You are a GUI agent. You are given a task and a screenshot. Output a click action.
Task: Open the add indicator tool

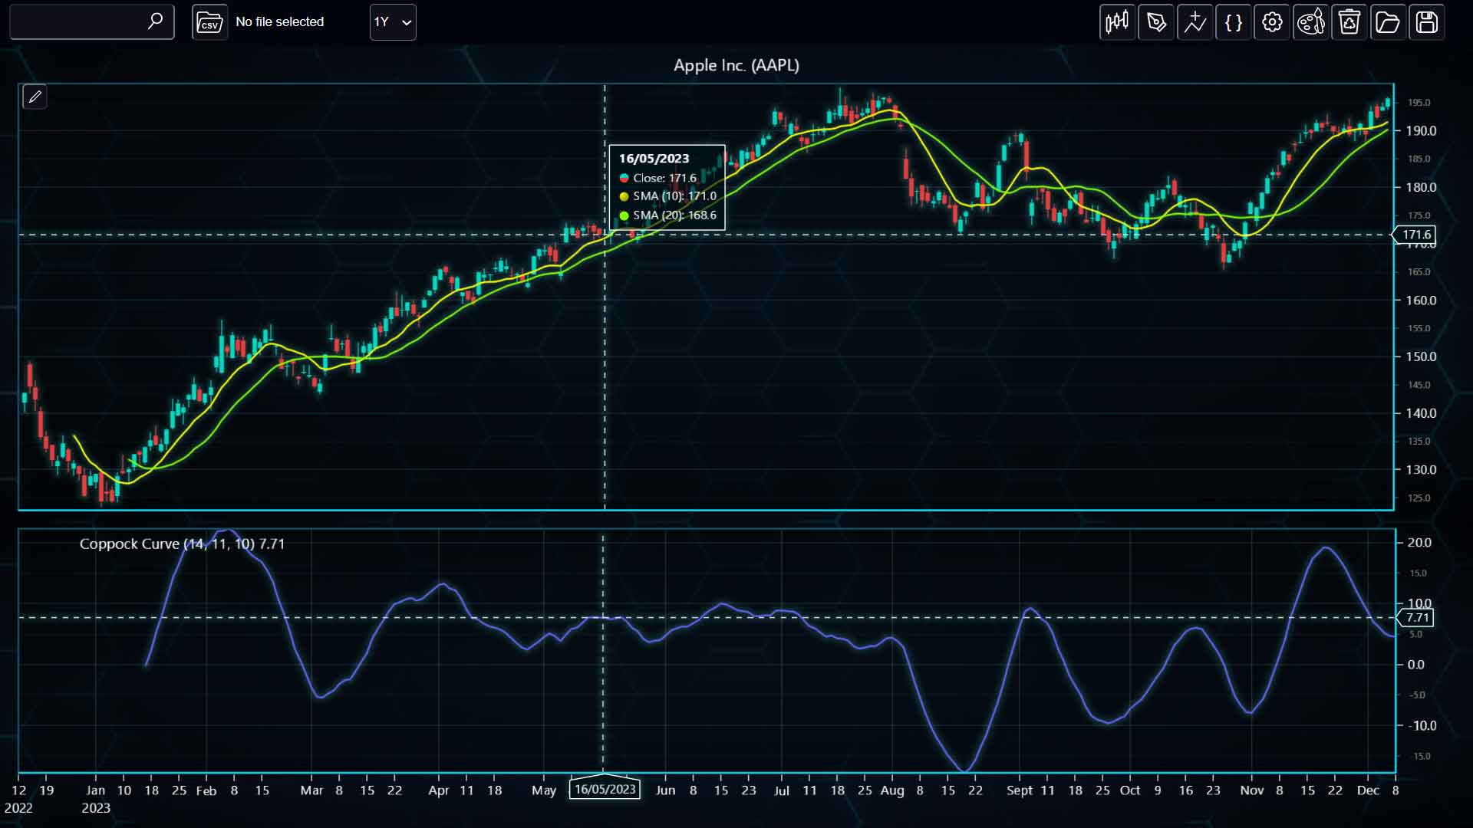pos(1195,22)
